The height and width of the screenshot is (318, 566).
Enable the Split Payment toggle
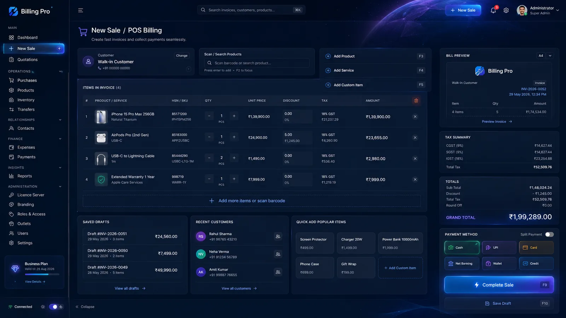pyautogui.click(x=549, y=234)
